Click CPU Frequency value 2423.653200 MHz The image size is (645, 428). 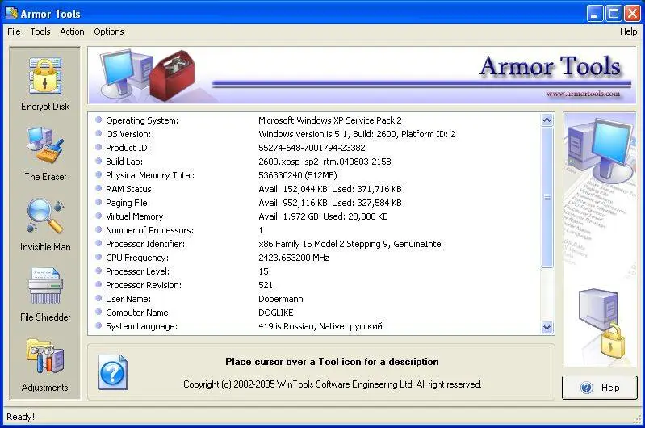[x=294, y=258]
